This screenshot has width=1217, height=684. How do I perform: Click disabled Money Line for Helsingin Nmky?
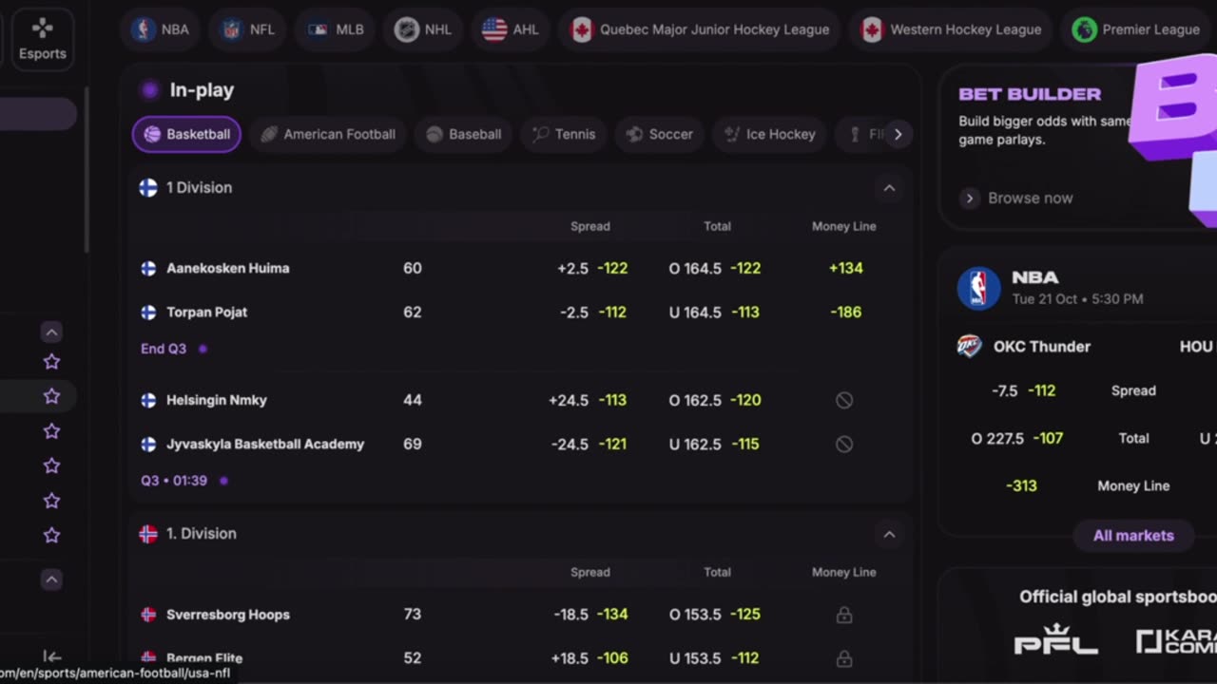[x=843, y=400]
